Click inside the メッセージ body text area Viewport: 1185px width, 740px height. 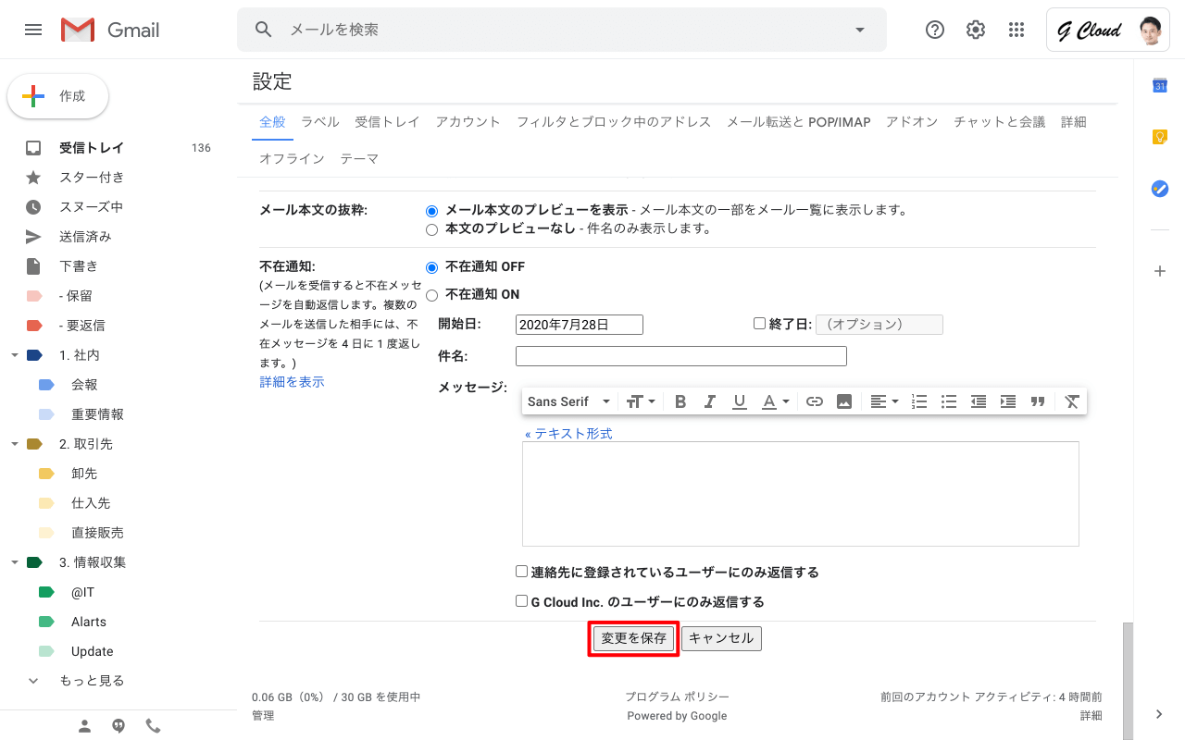coord(801,494)
